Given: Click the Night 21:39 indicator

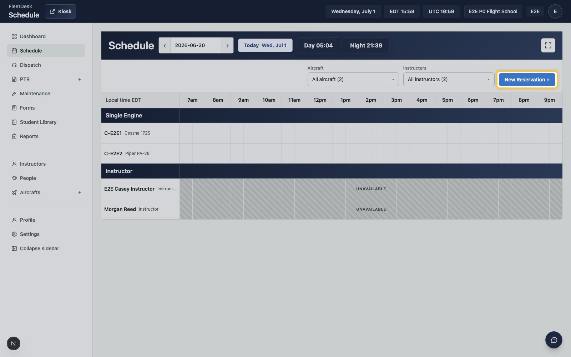Looking at the screenshot, I should click(x=366, y=45).
